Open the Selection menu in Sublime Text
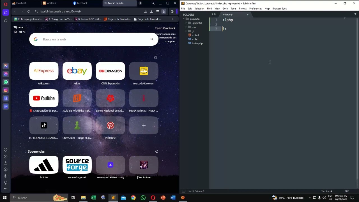359x202 pixels. point(199,9)
